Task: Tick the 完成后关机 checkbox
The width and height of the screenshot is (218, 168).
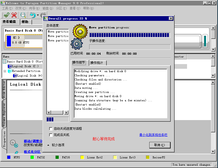Action: [51, 135]
